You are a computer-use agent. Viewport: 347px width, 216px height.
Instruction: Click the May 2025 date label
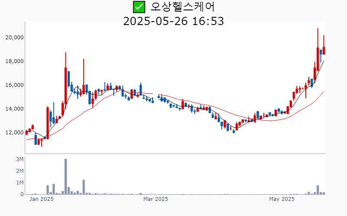coord(282,199)
